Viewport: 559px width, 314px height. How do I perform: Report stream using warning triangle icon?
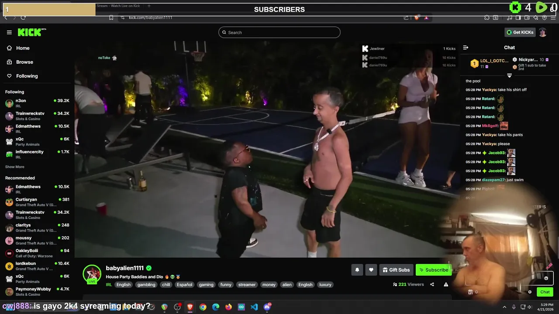pos(446,284)
